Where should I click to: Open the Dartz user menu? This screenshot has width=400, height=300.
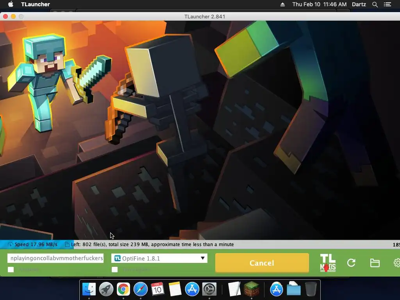(x=359, y=4)
